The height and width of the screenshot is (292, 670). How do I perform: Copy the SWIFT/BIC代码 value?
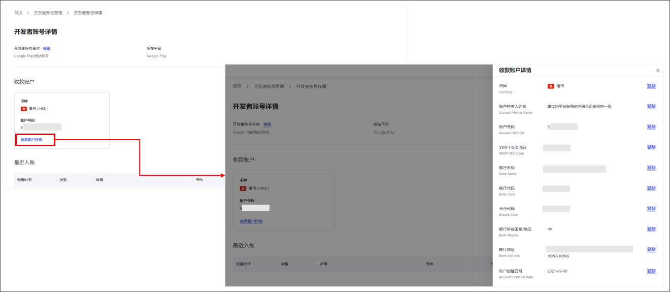coord(651,147)
